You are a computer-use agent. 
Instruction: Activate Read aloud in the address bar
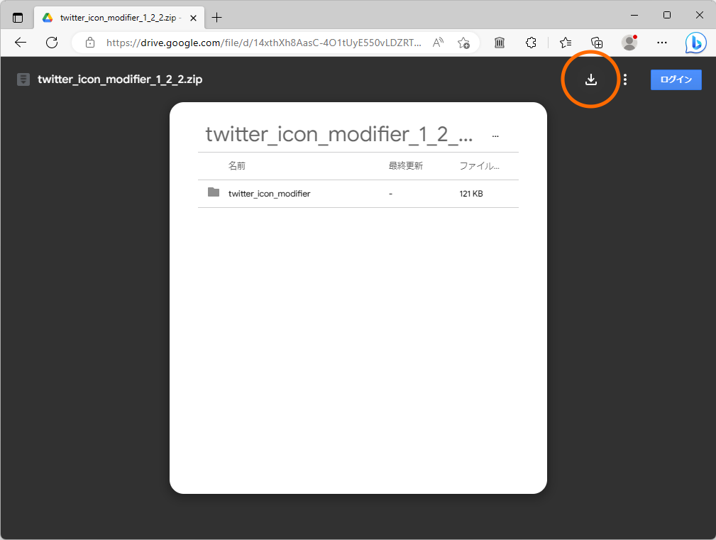click(438, 43)
